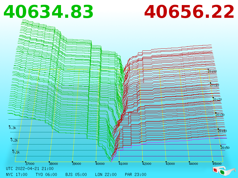Click the 37000 price axis label

30,164
